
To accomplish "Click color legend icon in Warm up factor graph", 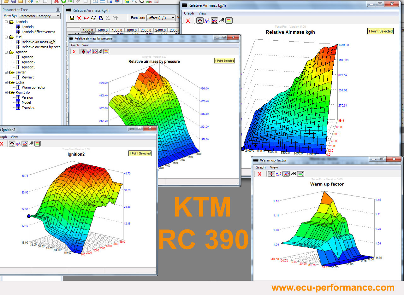I will pyautogui.click(x=300, y=174).
